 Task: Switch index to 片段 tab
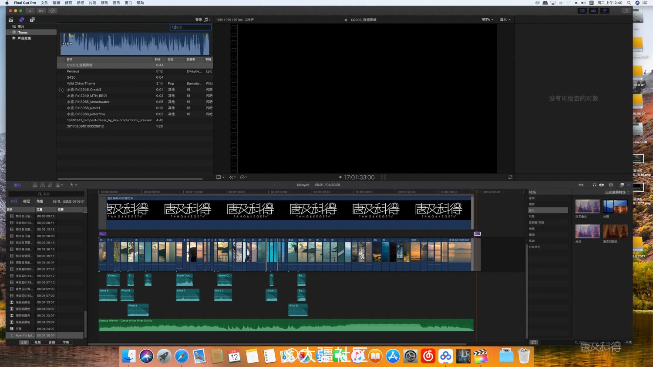14,201
